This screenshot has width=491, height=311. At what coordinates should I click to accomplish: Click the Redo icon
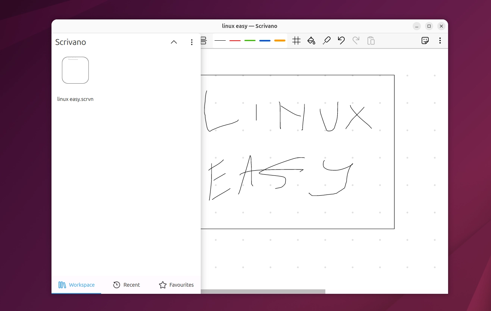pos(356,41)
